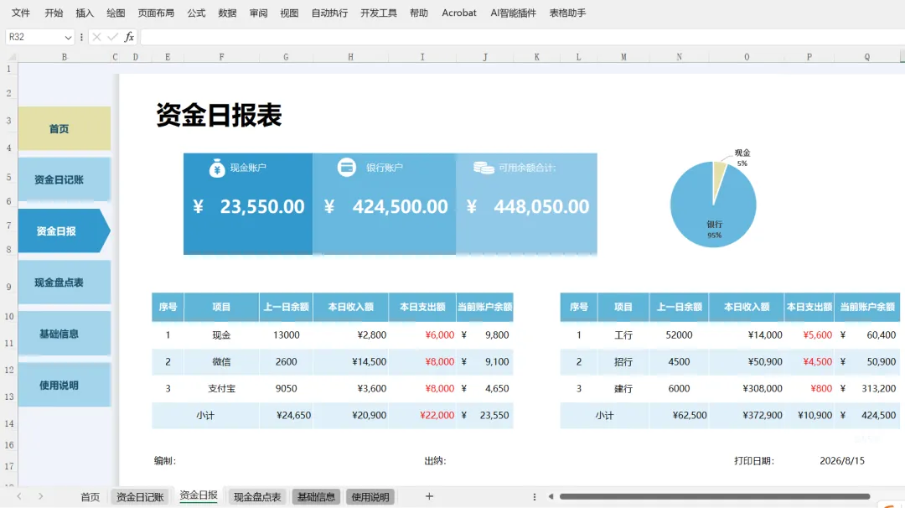Click the 424,500.00 bank account amount
Screen dimensions: 905x508
coord(400,207)
